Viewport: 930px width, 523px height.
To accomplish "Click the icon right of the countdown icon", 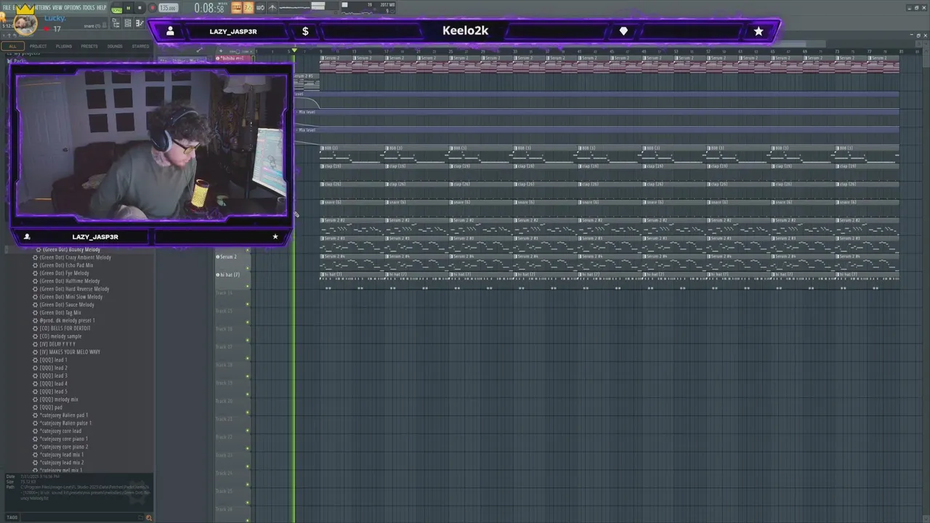I will click(x=260, y=7).
